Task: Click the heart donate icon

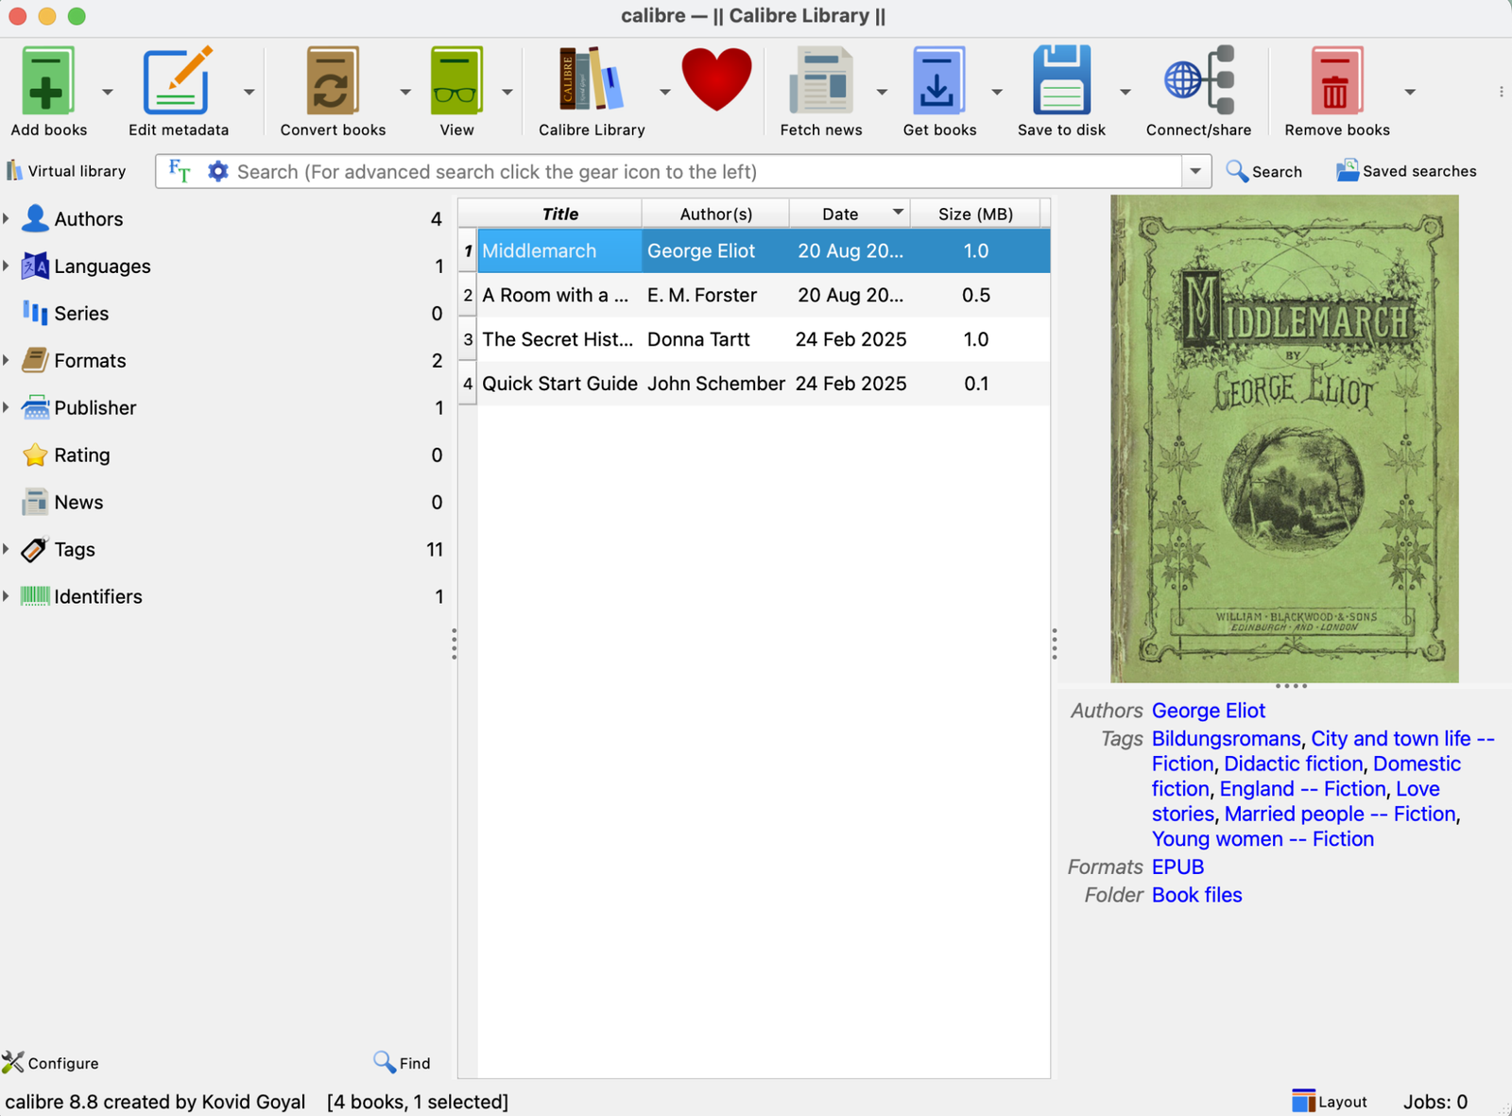Action: 715,80
